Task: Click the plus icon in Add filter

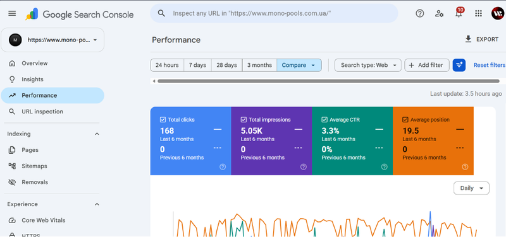Action: [x=412, y=66]
